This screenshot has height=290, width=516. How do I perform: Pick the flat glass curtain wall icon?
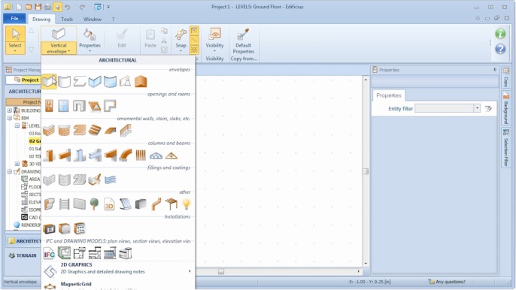coord(95,82)
